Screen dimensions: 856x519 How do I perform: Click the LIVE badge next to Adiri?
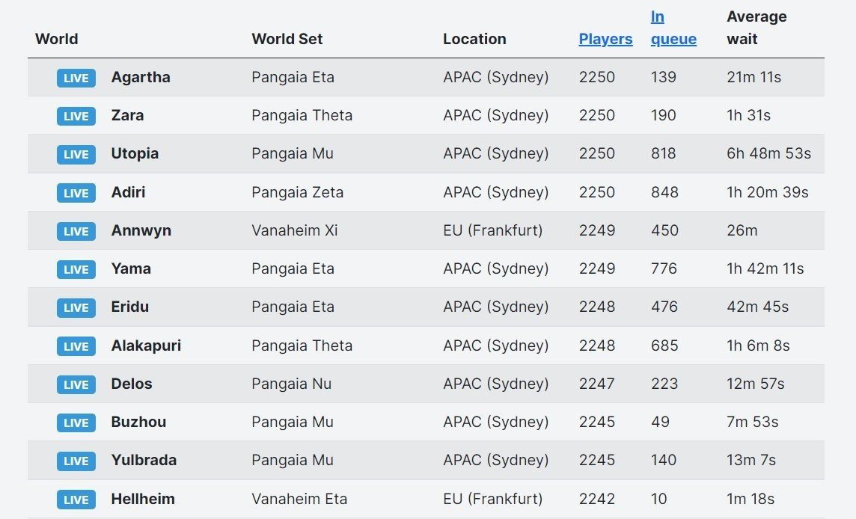tap(76, 193)
